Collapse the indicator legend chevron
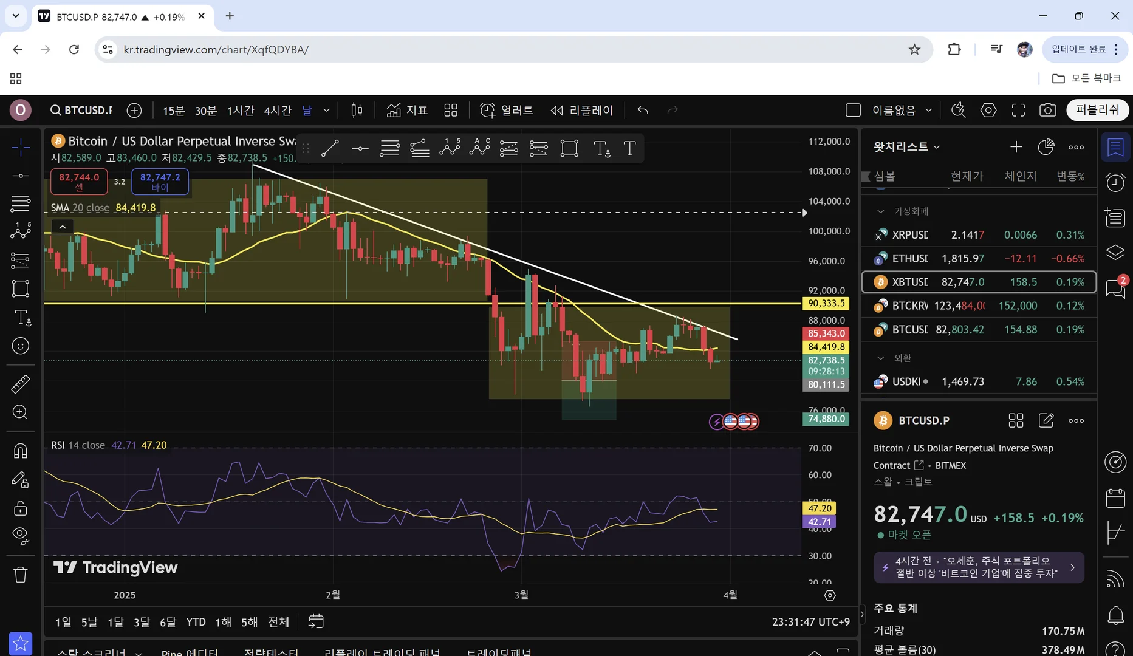The image size is (1133, 656). [62, 227]
